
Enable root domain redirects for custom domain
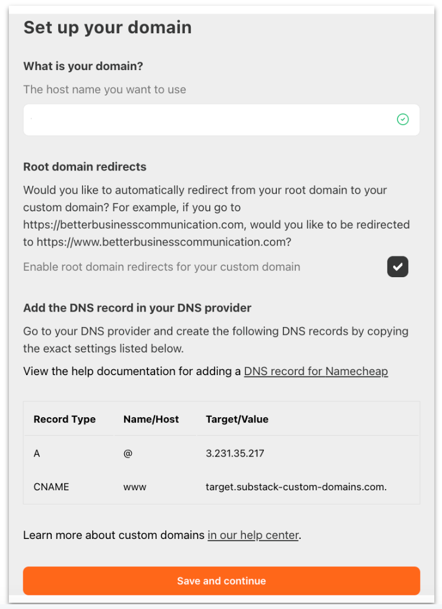pos(397,267)
